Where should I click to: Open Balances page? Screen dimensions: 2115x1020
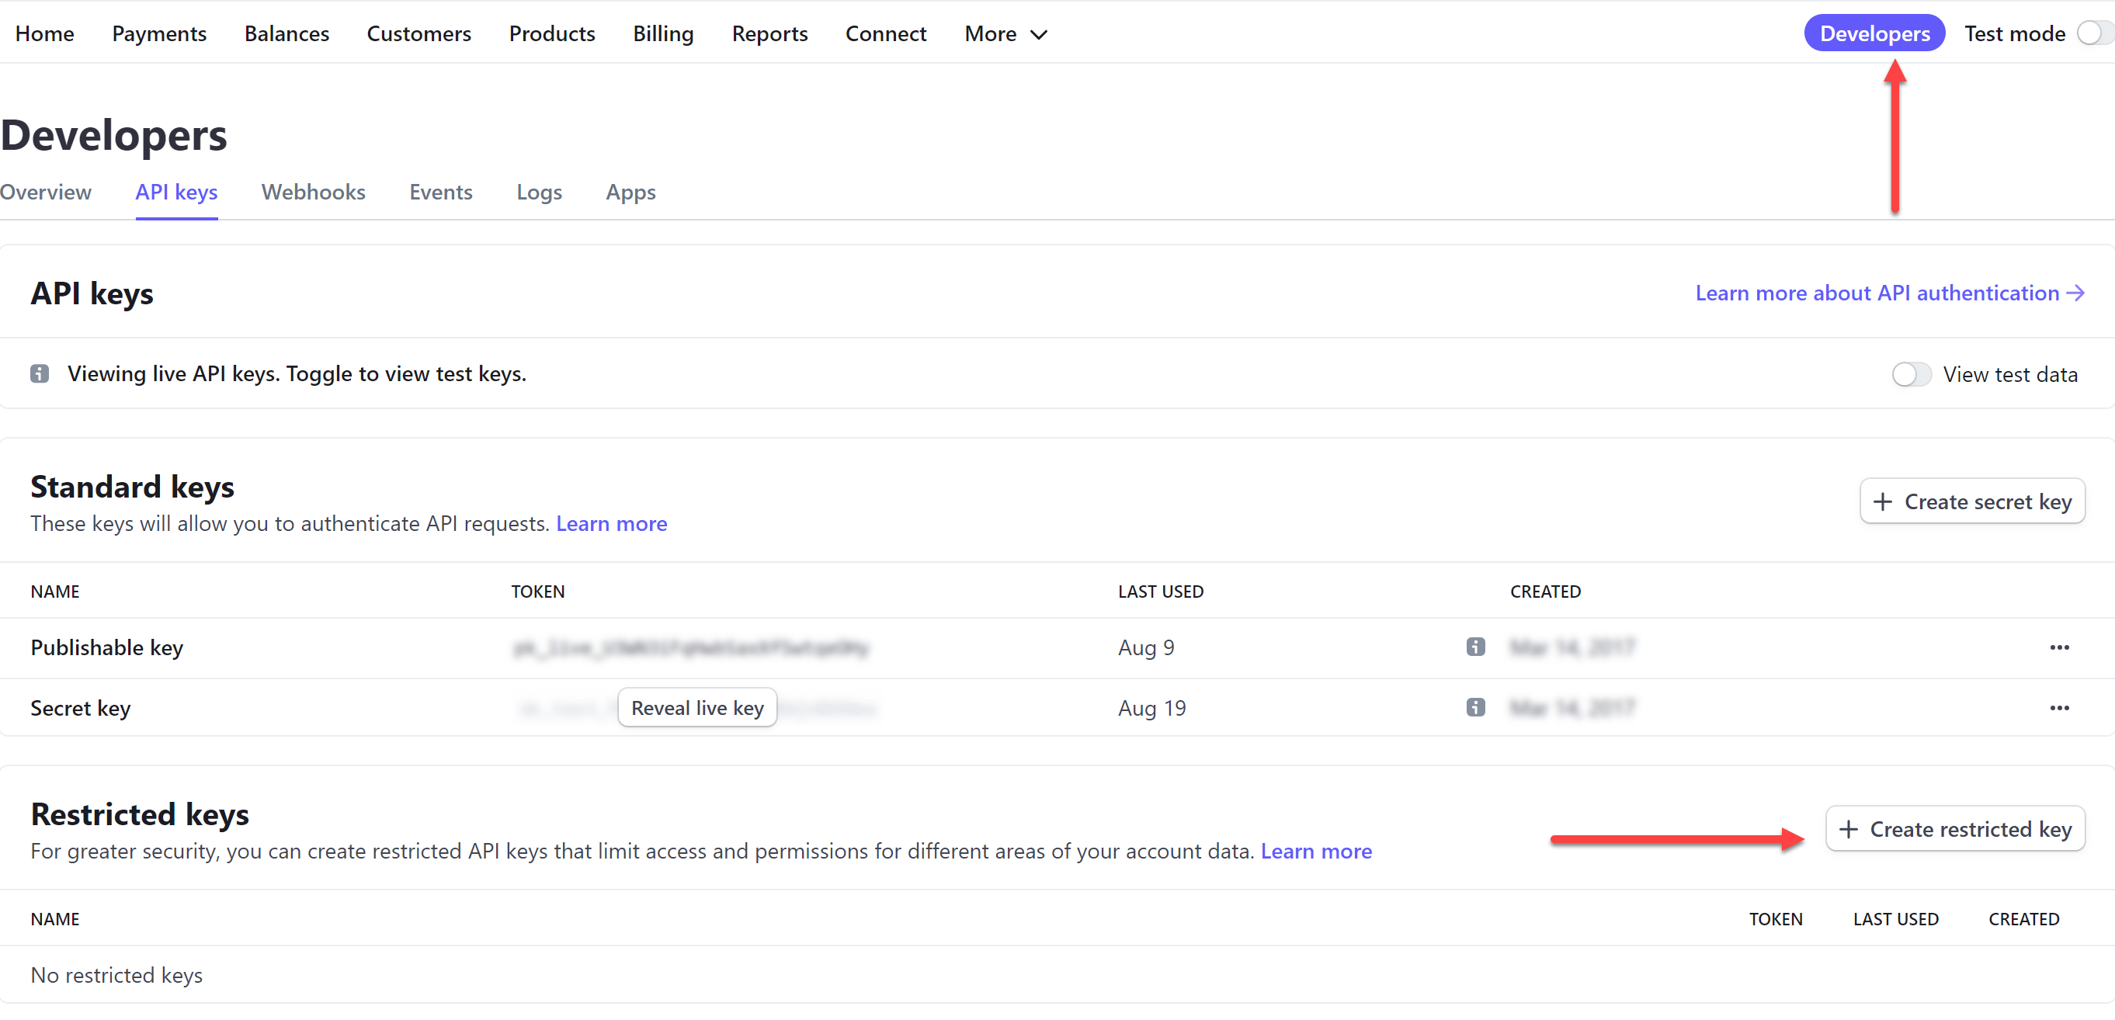click(287, 33)
